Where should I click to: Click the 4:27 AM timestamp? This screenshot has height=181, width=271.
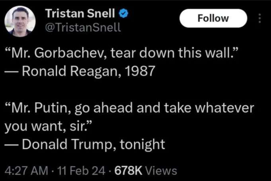tap(24, 171)
